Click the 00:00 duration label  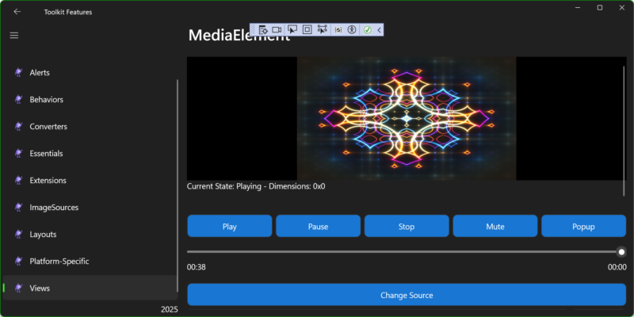(x=617, y=267)
